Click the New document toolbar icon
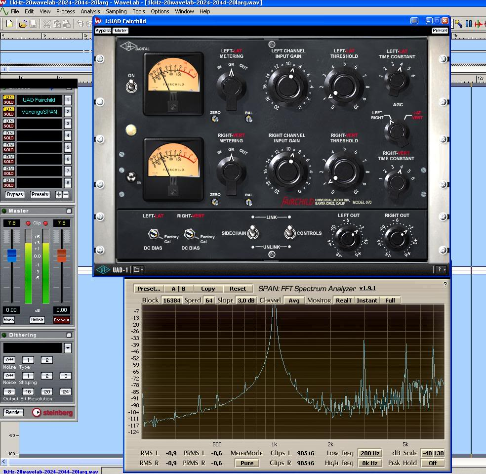The height and width of the screenshot is (474, 486). [x=9, y=23]
